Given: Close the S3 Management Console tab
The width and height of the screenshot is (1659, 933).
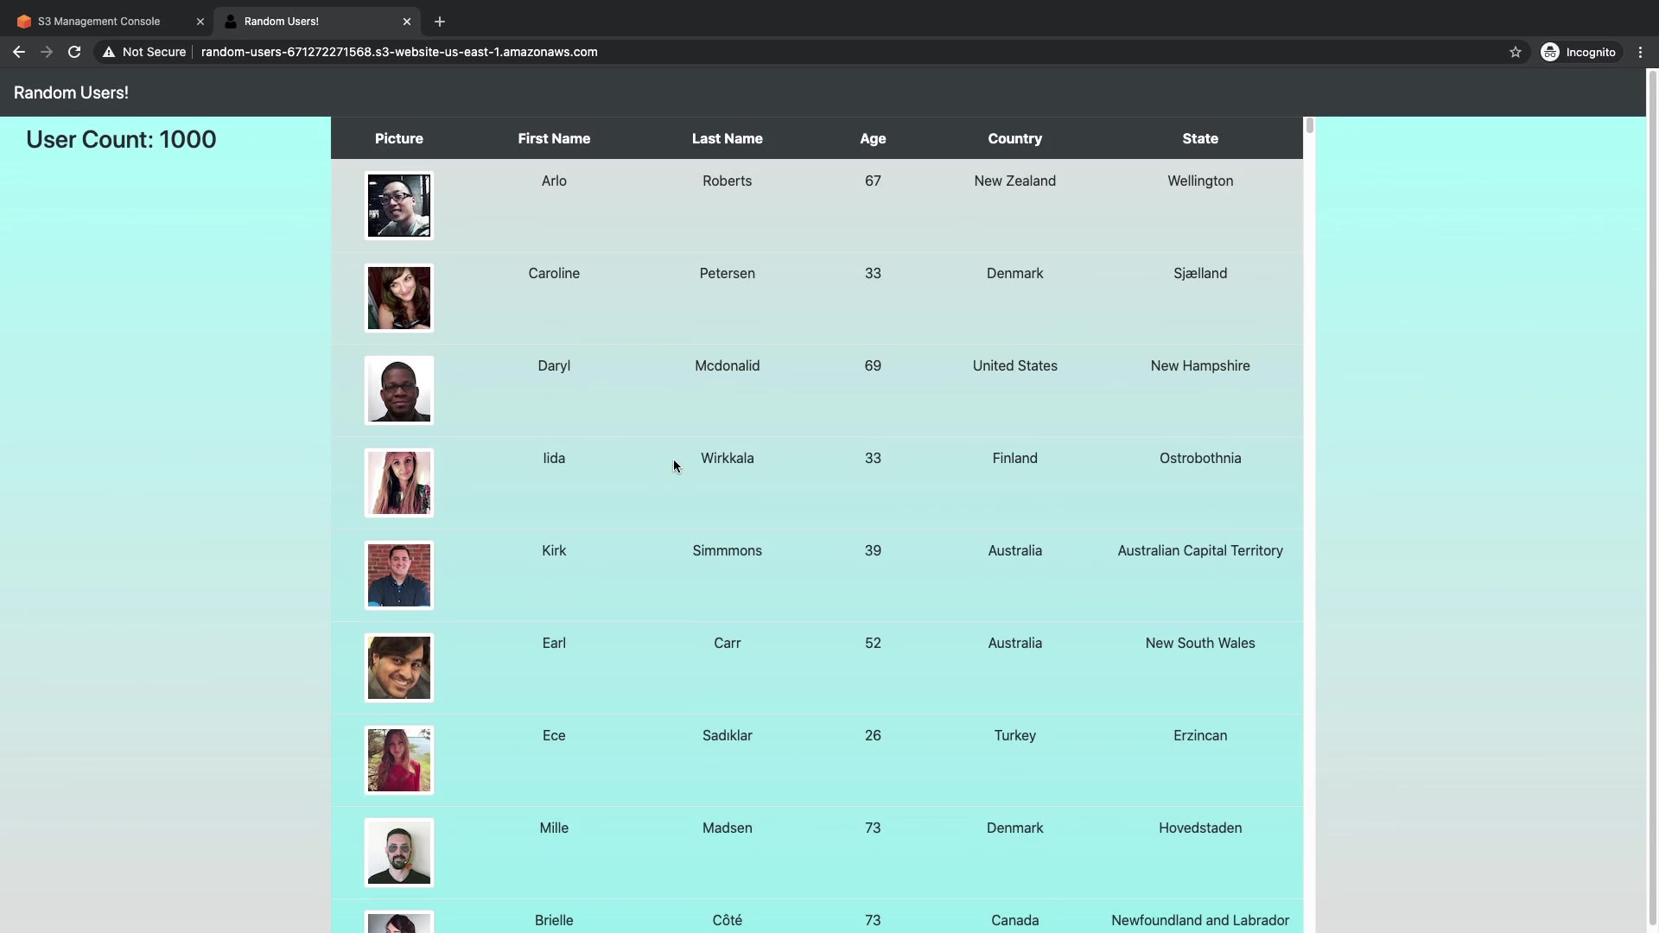Looking at the screenshot, I should (200, 22).
